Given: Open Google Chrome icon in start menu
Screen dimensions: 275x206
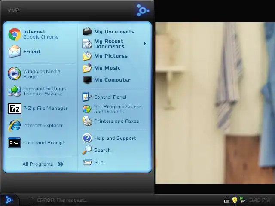Looking at the screenshot, I should pyautogui.click(x=15, y=34).
